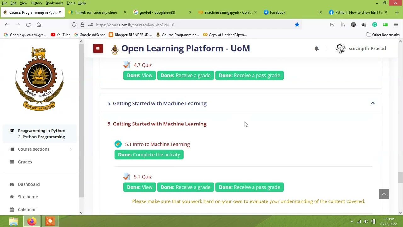Open Calendar in the sidebar
This screenshot has height=227, width=403.
coord(27,209)
